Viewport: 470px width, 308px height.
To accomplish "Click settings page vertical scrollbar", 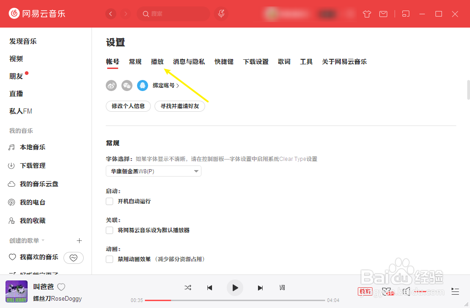I will click(468, 90).
